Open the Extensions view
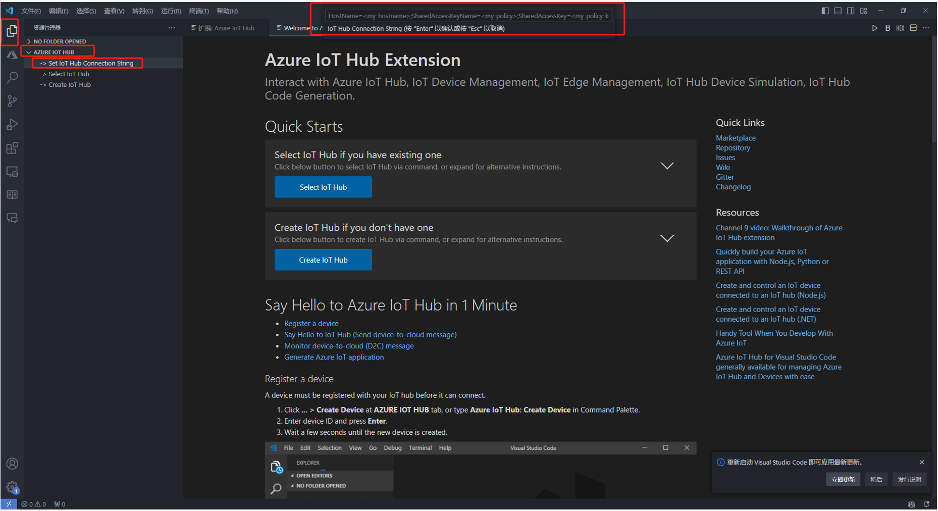The image size is (938, 511). click(x=12, y=148)
